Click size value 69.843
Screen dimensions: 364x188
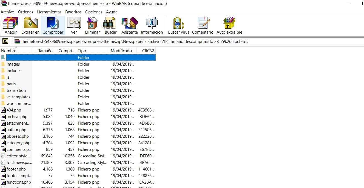click(47, 156)
